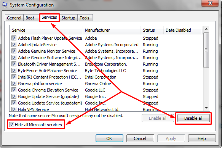This screenshot has height=148, width=222.
Task: Close the System Configuration window
Action: click(x=210, y=3)
